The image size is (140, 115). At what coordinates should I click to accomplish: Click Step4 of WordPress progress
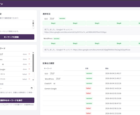click(x=119, y=43)
